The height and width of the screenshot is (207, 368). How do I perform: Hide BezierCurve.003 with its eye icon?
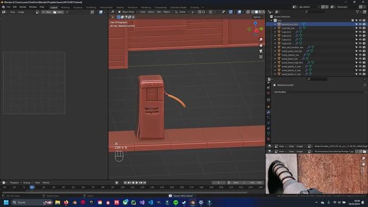coord(360,24)
